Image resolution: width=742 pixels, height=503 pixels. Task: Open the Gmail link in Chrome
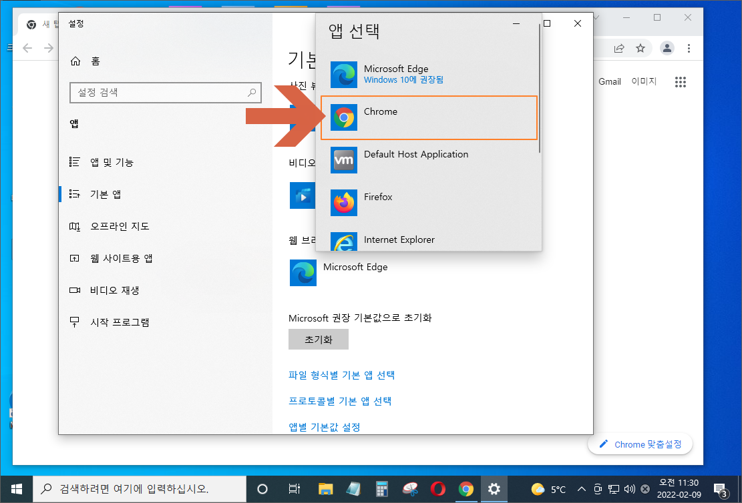pyautogui.click(x=610, y=82)
